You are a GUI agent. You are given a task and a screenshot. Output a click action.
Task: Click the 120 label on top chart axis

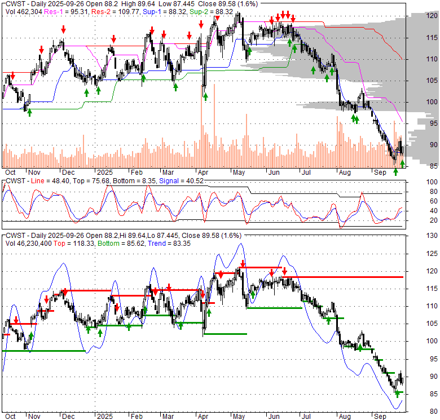432,16
